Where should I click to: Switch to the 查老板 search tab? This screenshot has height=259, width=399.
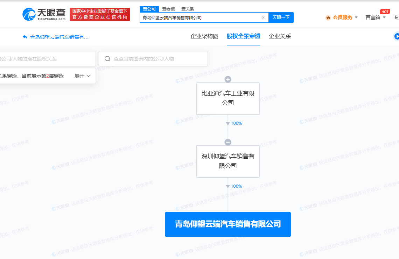pos(168,9)
